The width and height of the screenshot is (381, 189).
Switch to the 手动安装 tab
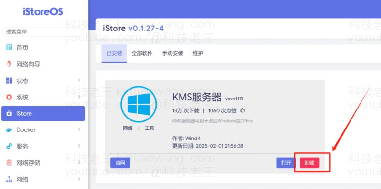click(x=172, y=53)
